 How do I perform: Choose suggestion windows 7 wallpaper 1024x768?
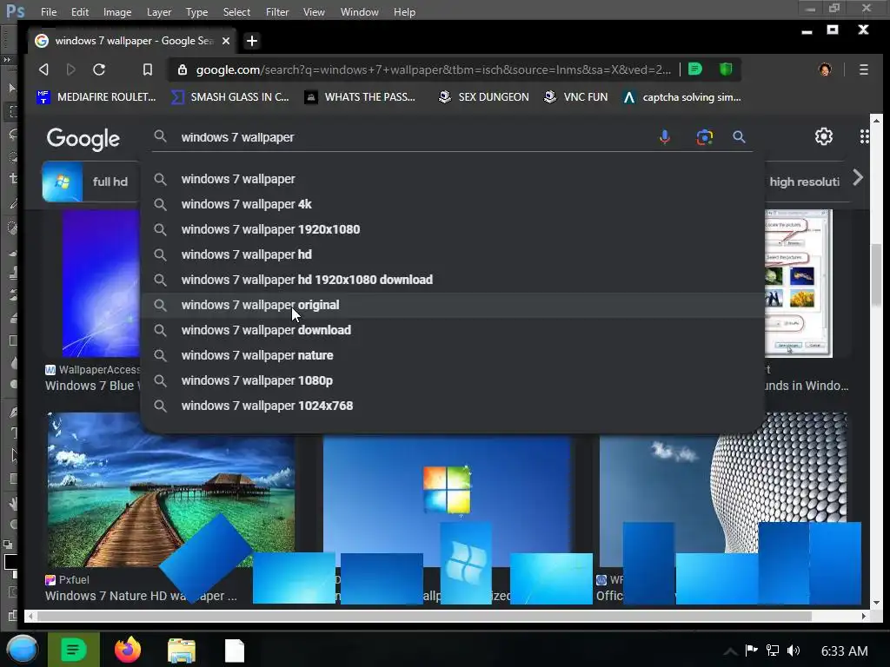click(x=452, y=406)
